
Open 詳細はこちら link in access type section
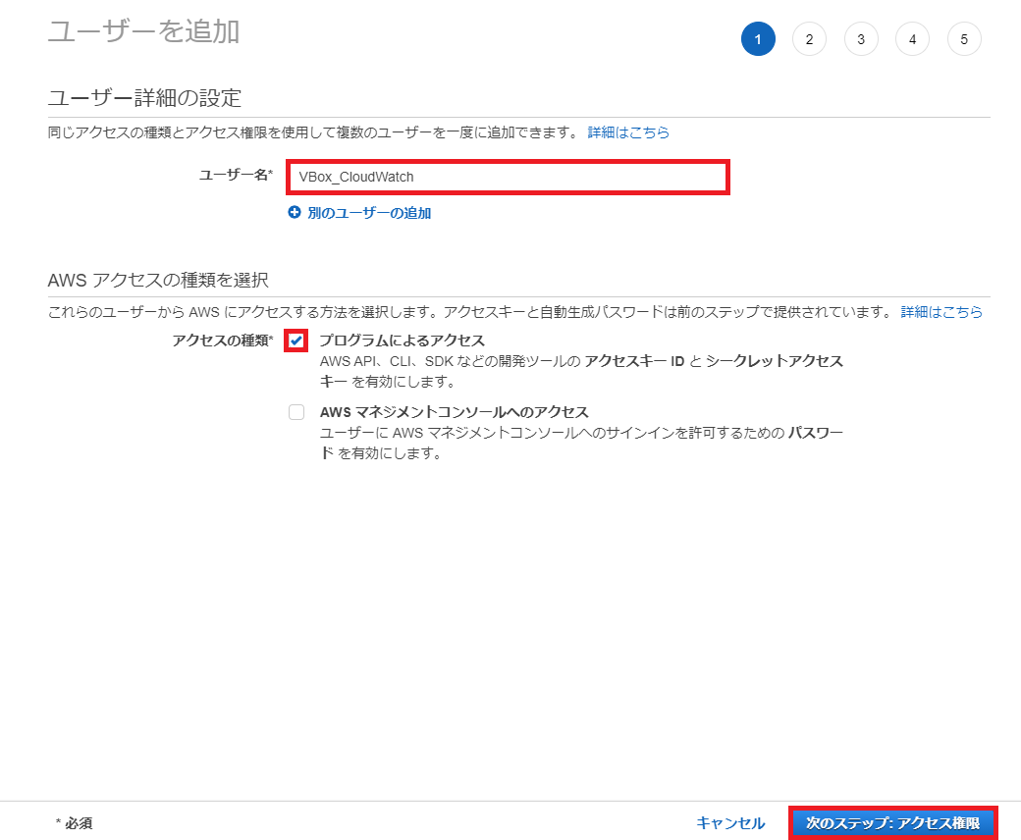pos(941,312)
